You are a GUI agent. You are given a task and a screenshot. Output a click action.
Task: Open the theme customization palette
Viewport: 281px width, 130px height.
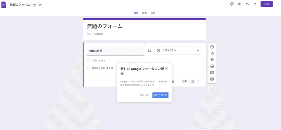point(232,4)
